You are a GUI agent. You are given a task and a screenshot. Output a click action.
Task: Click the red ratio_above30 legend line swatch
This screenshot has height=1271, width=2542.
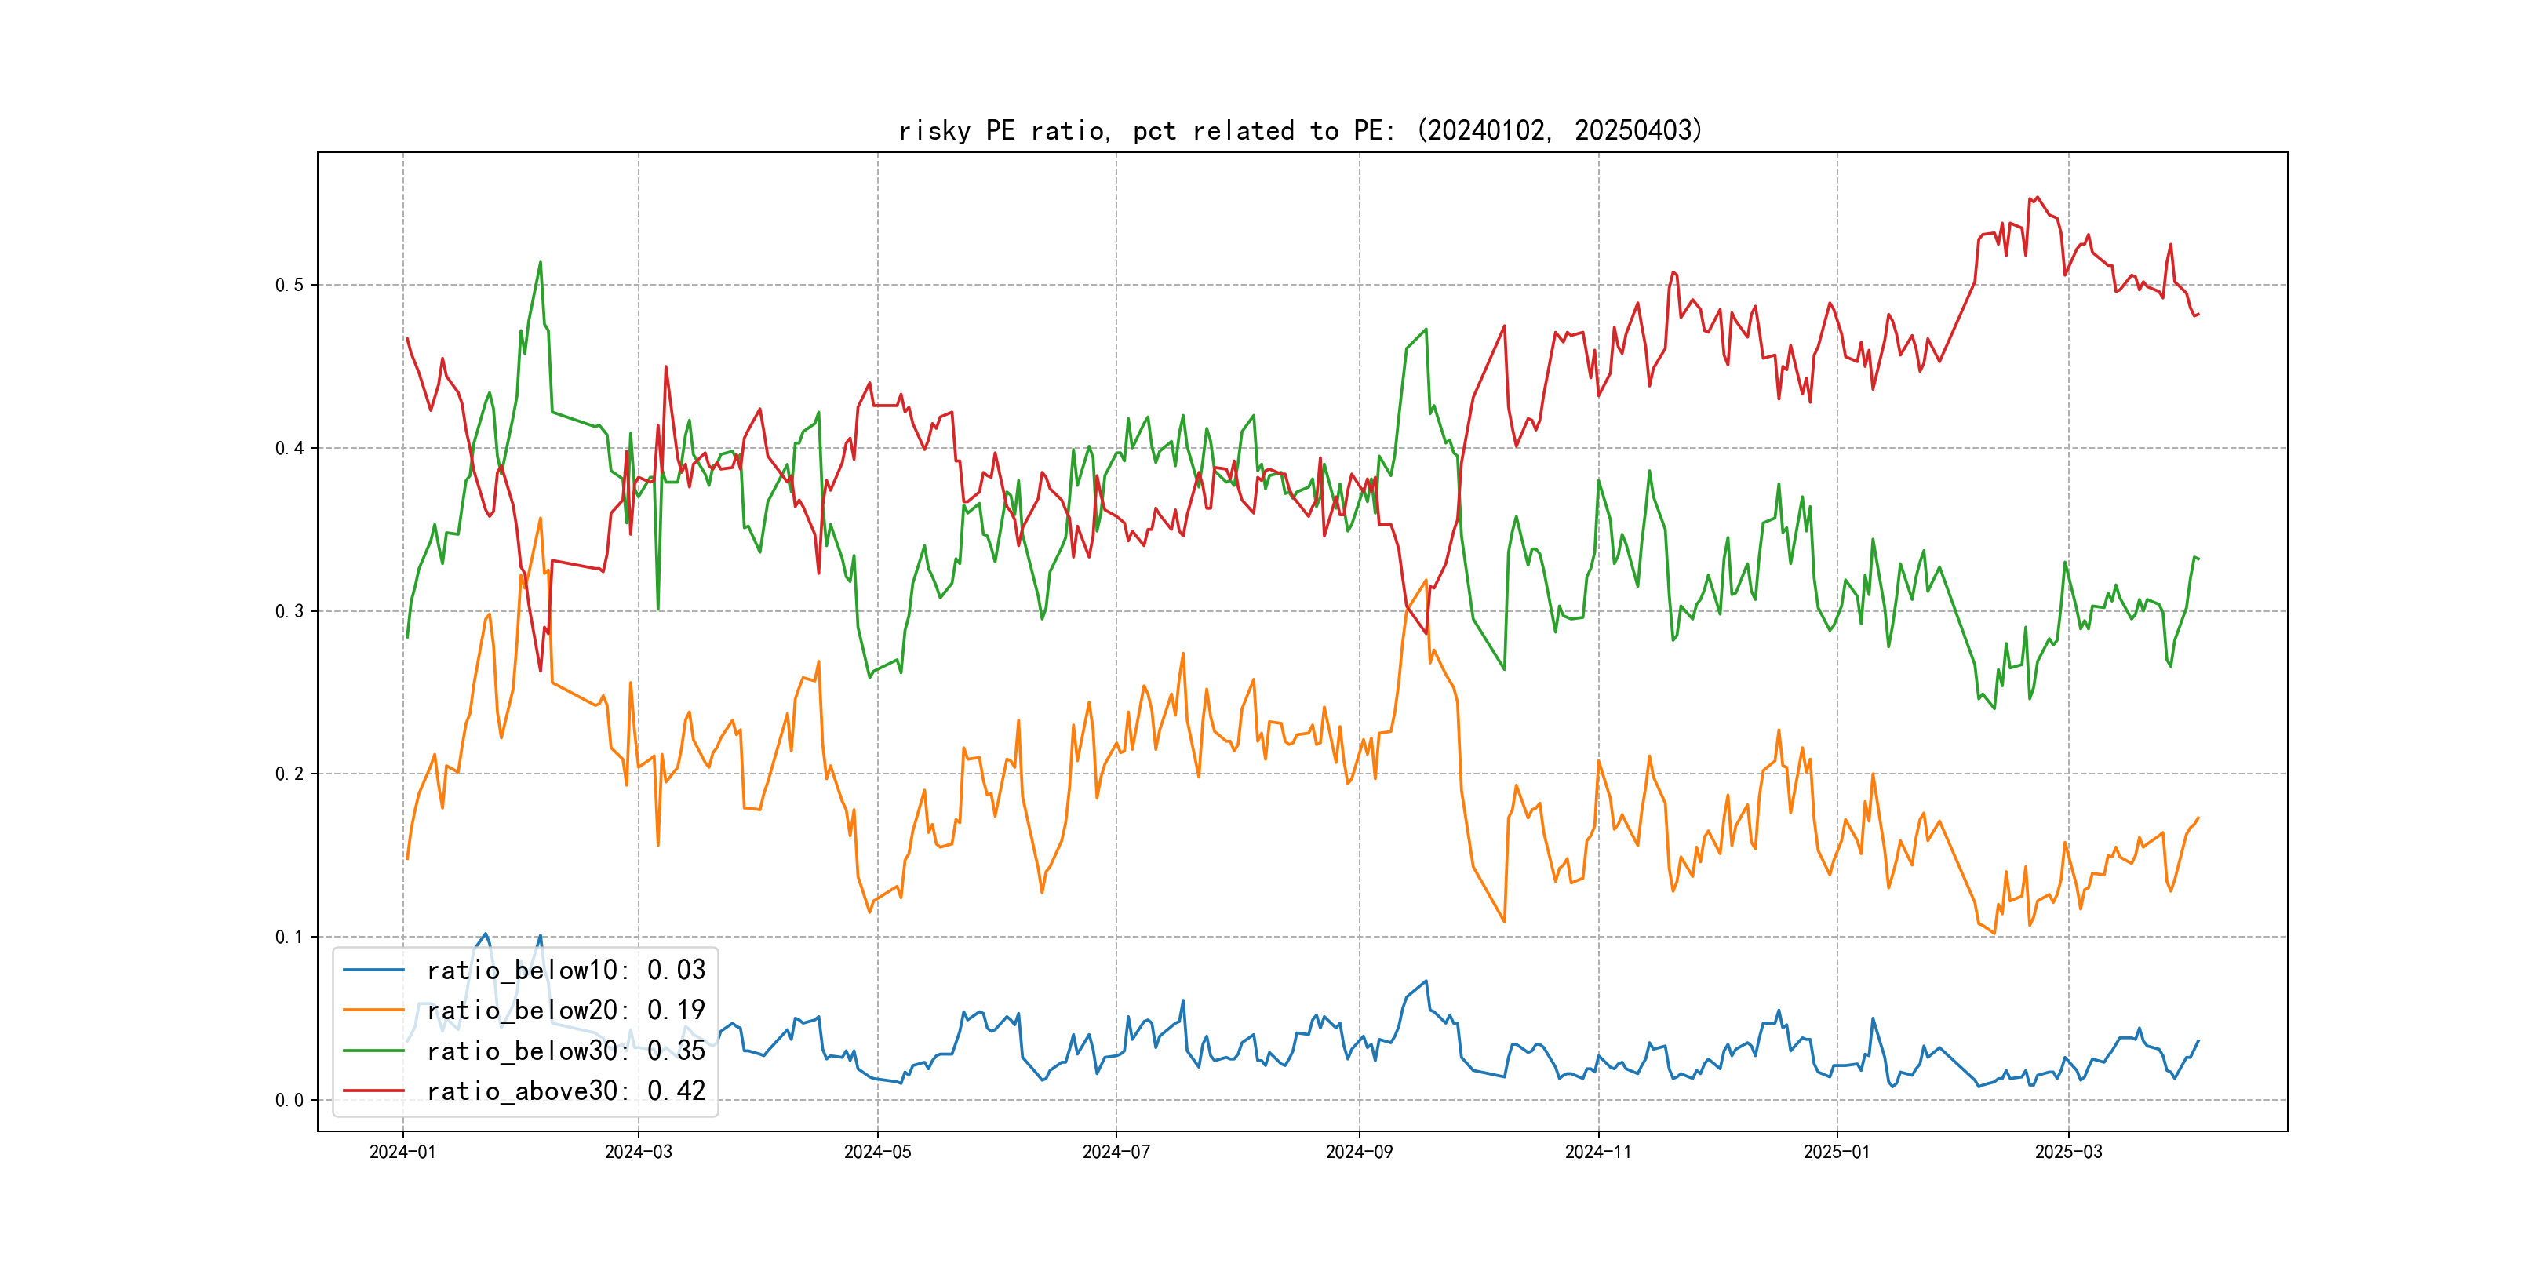tap(373, 1091)
